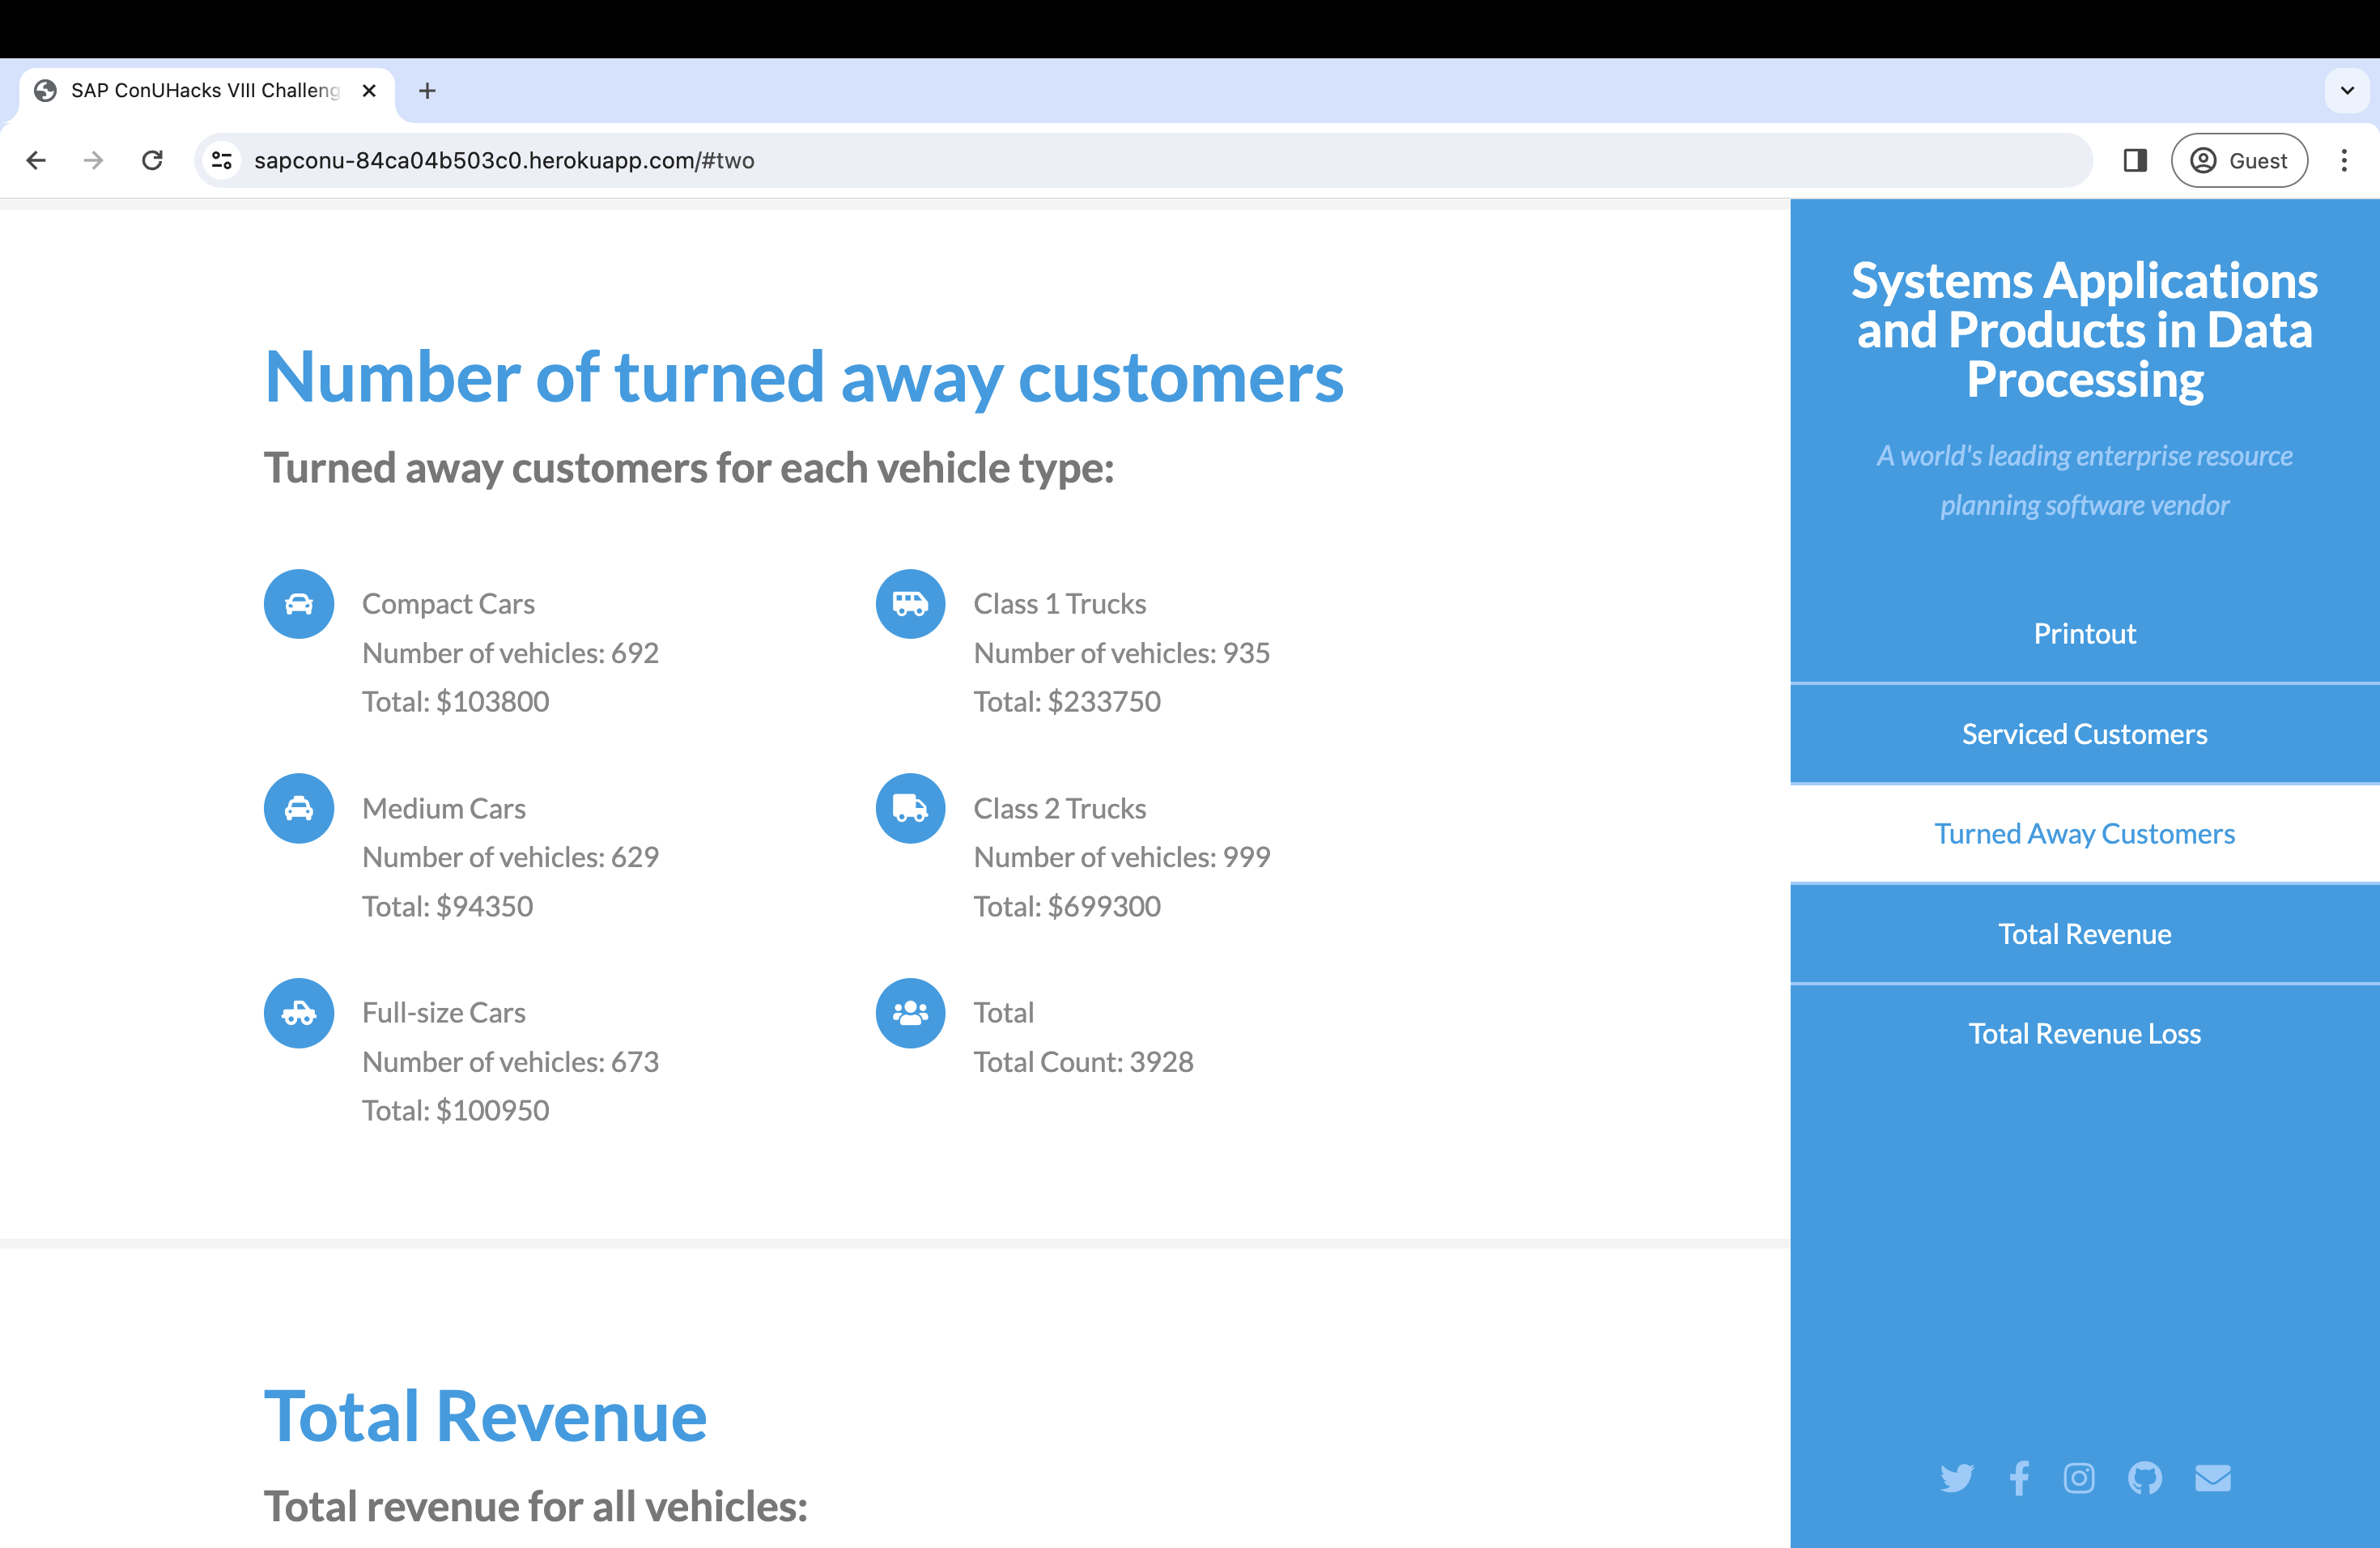Click the Class 1 Trucks van icon
This screenshot has width=2380, height=1548.
coord(910,604)
